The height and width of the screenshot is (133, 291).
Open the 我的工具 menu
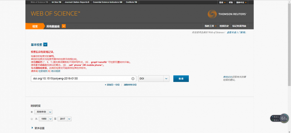[210, 26]
